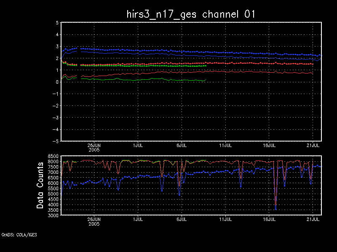This screenshot has width=337, height=252.
Task: Click the 8500 tick on Data Counts axis
Action: pos(53,156)
